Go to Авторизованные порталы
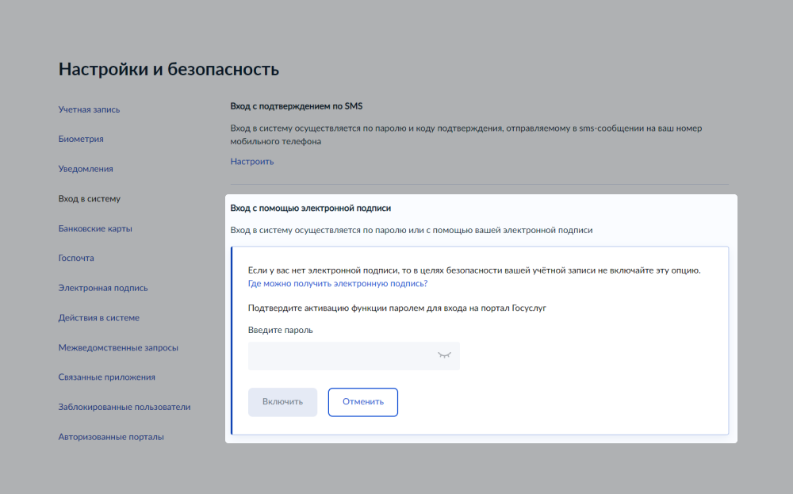793x494 pixels. [x=111, y=437]
